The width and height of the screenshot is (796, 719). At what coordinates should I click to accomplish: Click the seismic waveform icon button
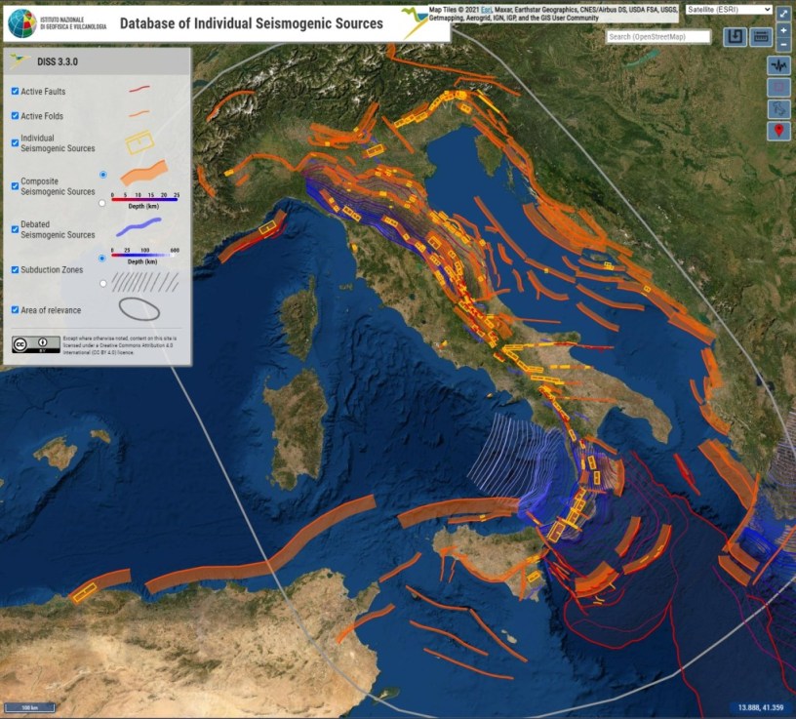coord(778,65)
